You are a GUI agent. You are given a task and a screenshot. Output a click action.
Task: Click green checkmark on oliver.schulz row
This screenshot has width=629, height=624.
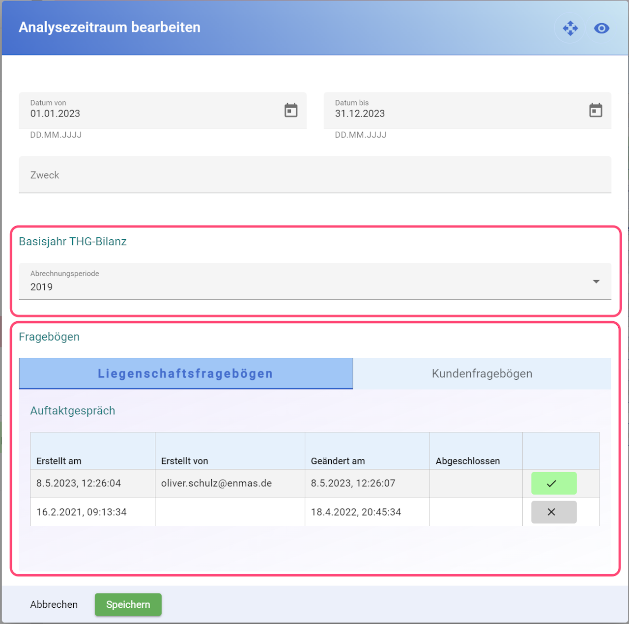coord(554,483)
